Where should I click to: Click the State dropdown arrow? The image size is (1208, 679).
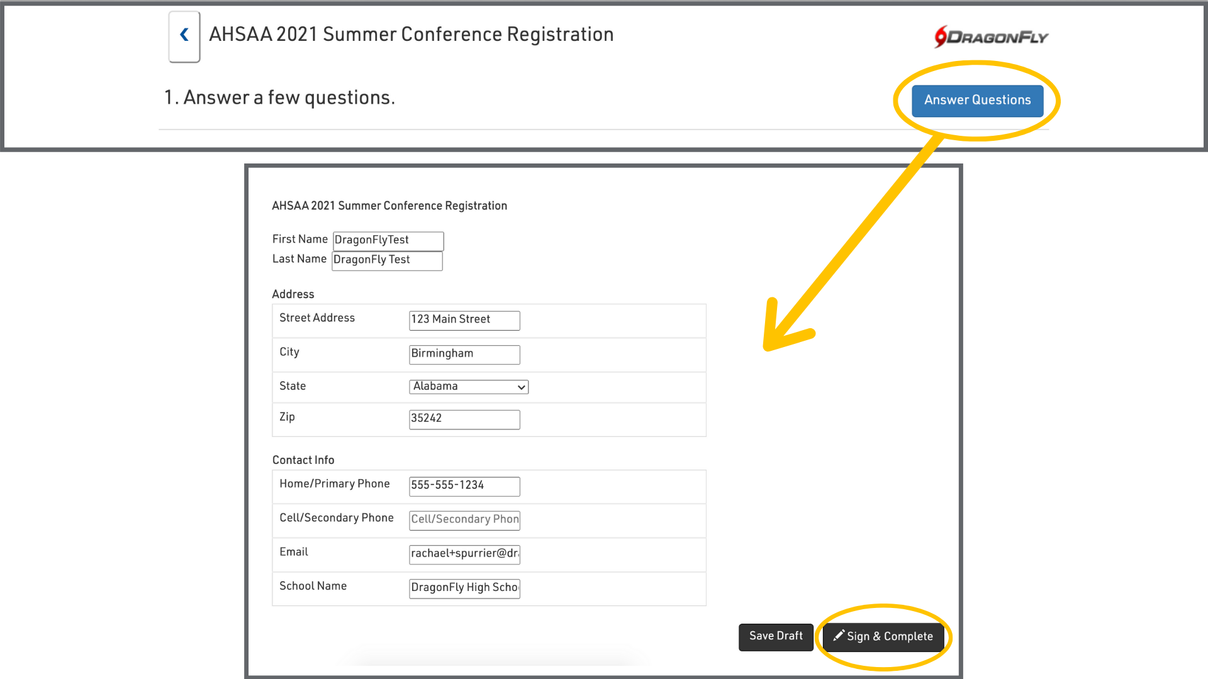pyautogui.click(x=521, y=387)
